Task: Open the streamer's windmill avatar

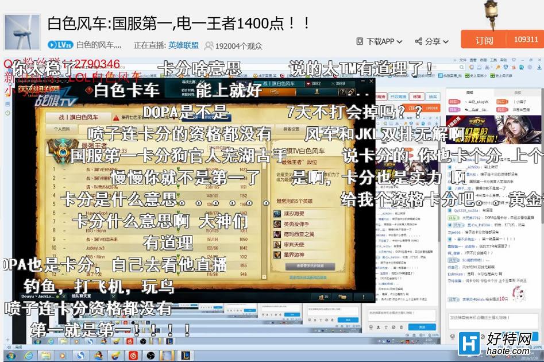Action: [22, 32]
